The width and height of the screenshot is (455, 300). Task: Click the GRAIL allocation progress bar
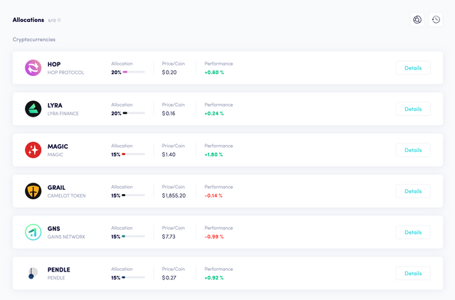coord(133,195)
